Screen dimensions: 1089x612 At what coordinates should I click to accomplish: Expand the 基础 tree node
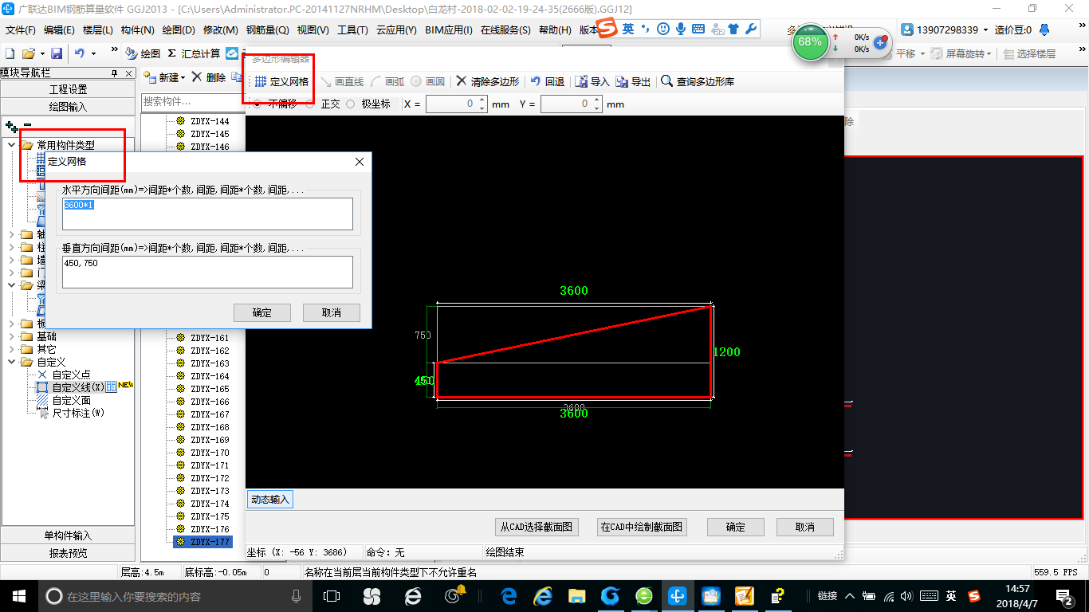tap(11, 336)
